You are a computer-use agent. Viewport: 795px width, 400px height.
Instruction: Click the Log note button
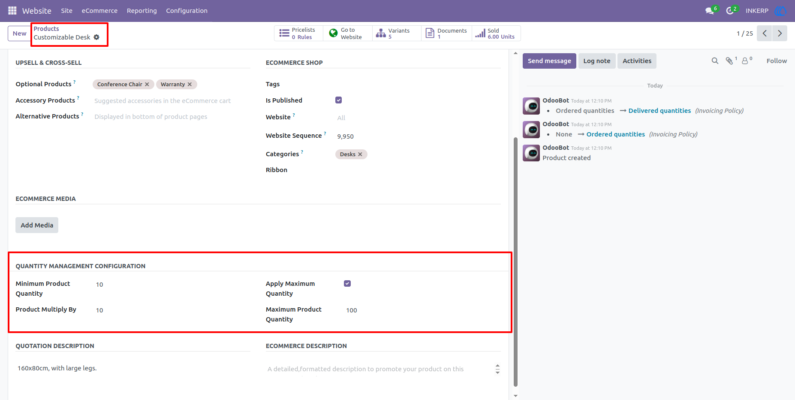click(x=596, y=61)
